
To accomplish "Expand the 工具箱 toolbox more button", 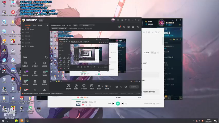I will tap(46, 57).
